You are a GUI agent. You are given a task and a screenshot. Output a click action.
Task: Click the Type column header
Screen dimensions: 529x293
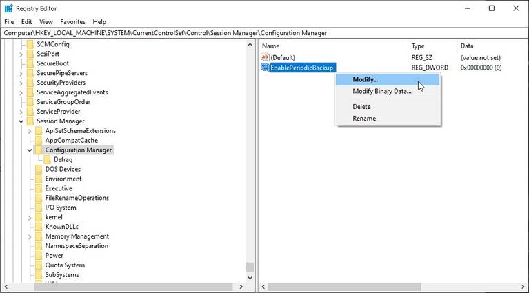[432, 46]
